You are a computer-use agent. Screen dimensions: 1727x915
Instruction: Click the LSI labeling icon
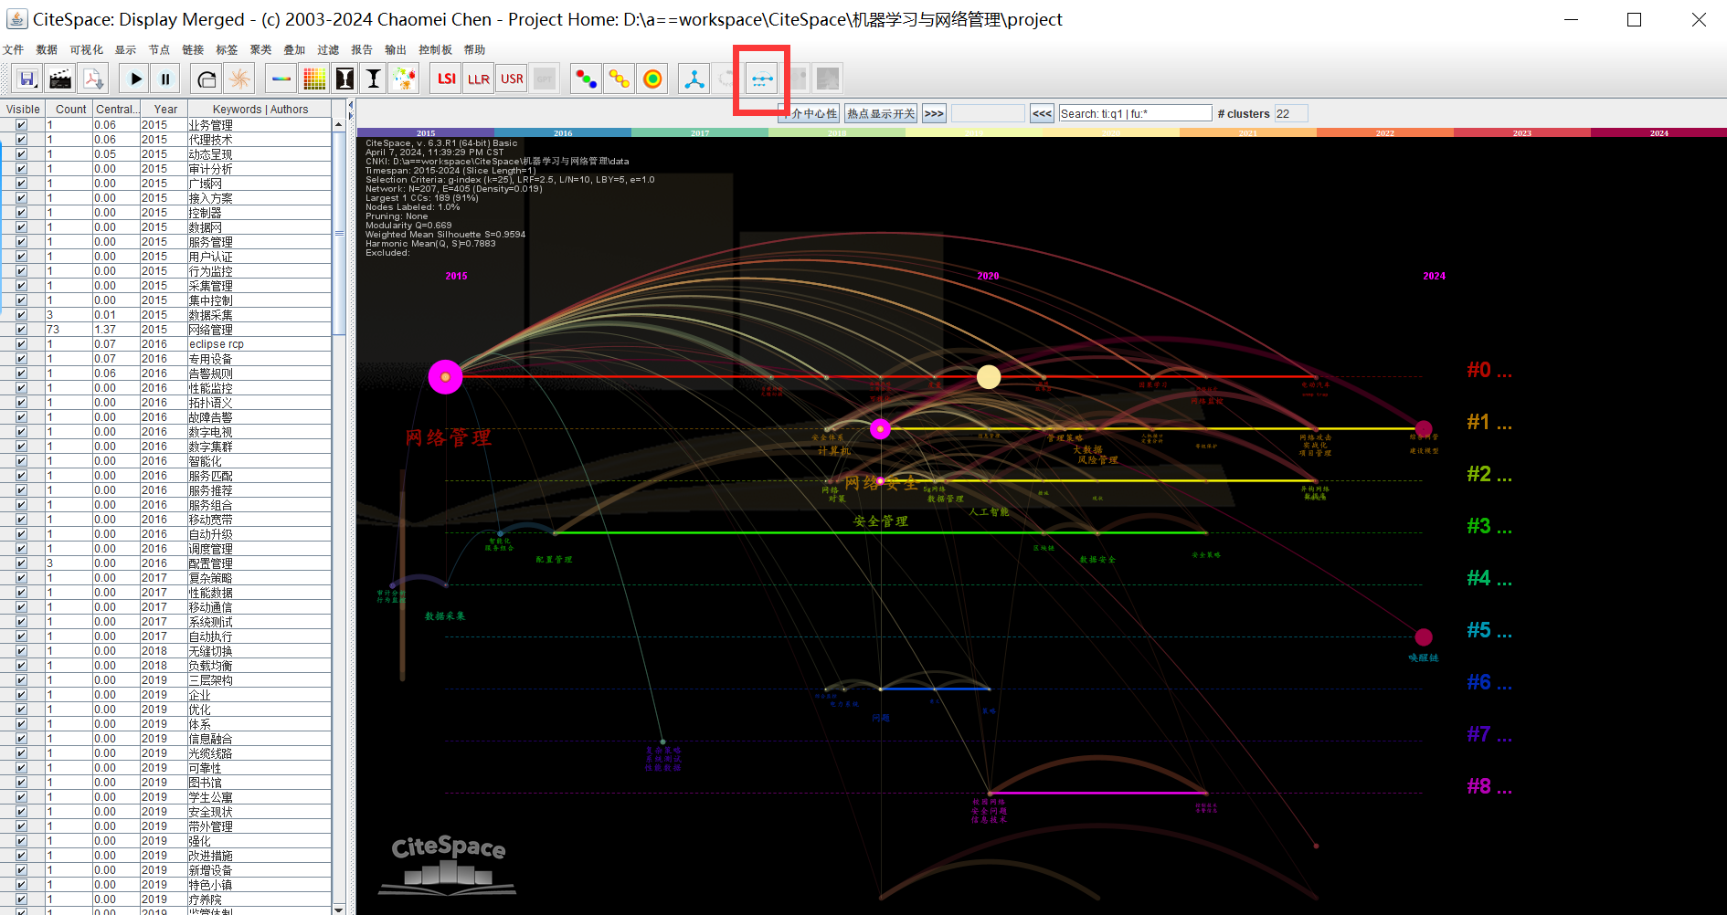[x=446, y=79]
